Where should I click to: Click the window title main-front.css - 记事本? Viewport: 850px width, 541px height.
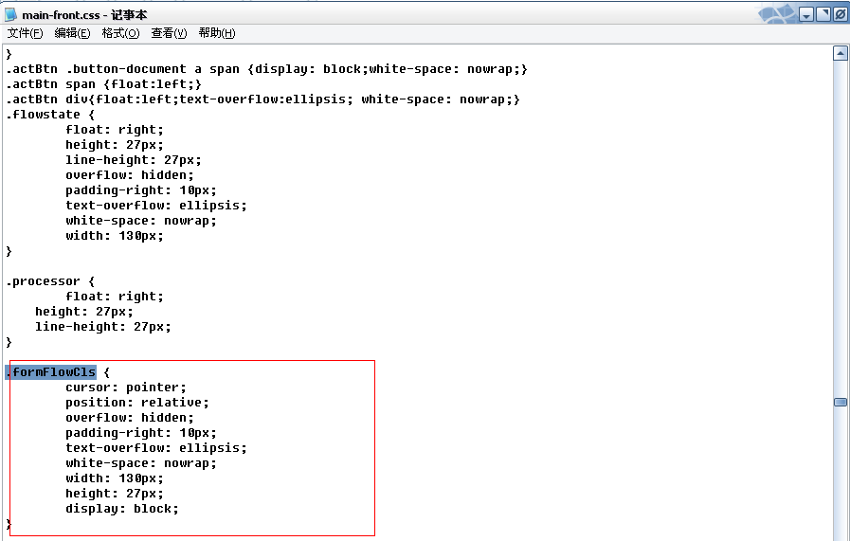pyautogui.click(x=84, y=14)
